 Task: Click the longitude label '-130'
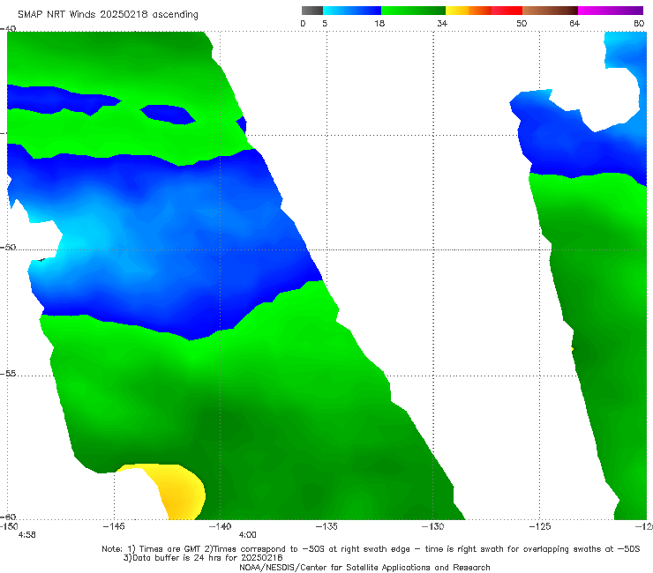pyautogui.click(x=433, y=526)
